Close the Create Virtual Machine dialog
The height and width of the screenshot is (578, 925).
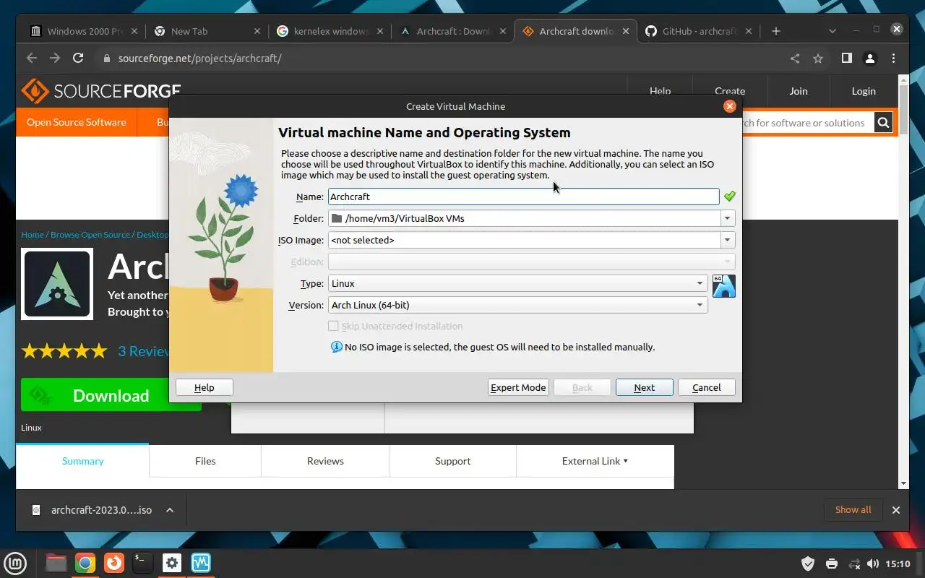[730, 106]
